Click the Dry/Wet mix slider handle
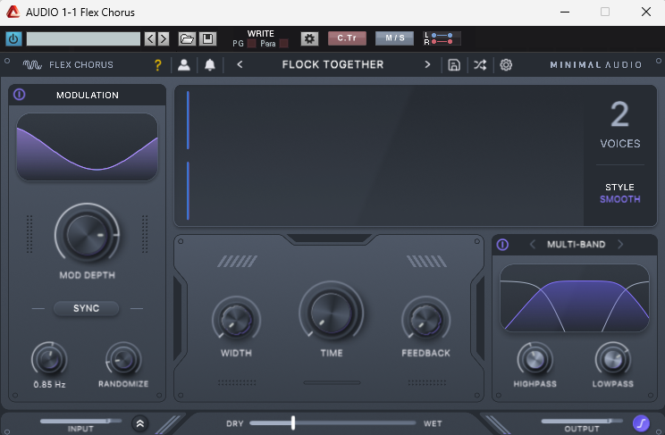The height and width of the screenshot is (435, 665). 293,422
